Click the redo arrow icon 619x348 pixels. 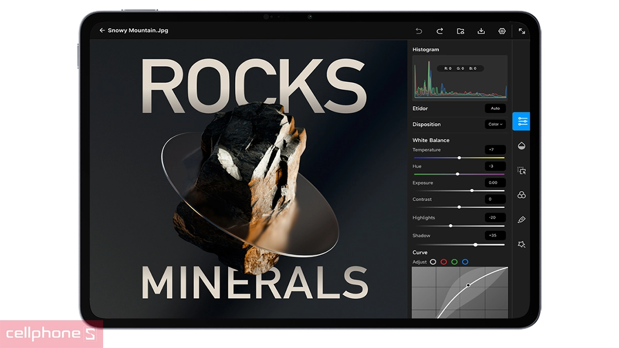click(439, 31)
